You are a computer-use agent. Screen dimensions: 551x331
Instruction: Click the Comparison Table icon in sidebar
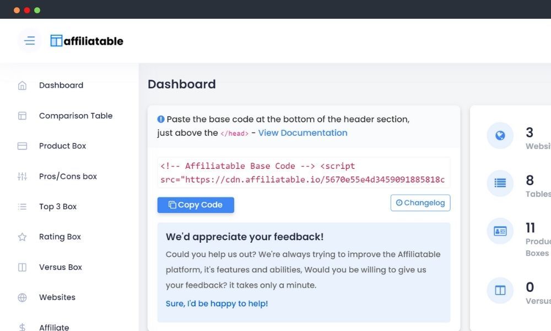pos(22,116)
